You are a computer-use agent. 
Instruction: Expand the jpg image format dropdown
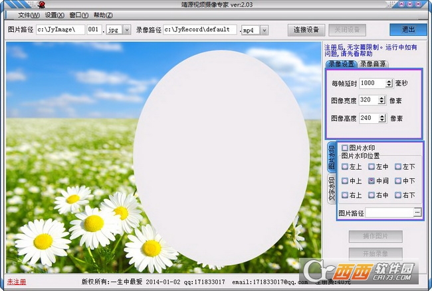click(127, 30)
